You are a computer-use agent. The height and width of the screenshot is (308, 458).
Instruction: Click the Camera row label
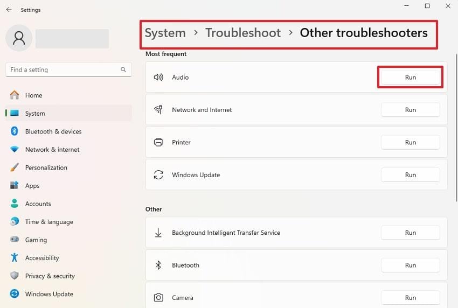click(x=183, y=297)
